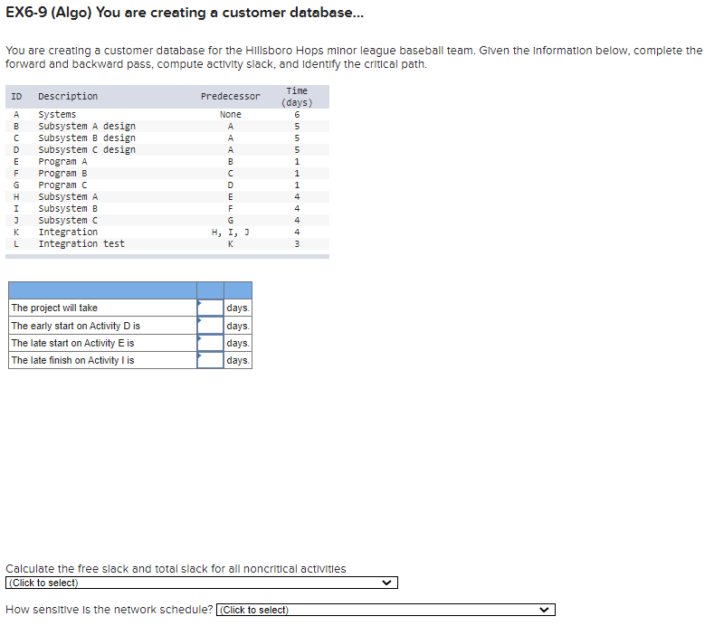714x626 pixels.
Task: Click the 'Subsystem A design' description cell
Action: click(x=87, y=126)
